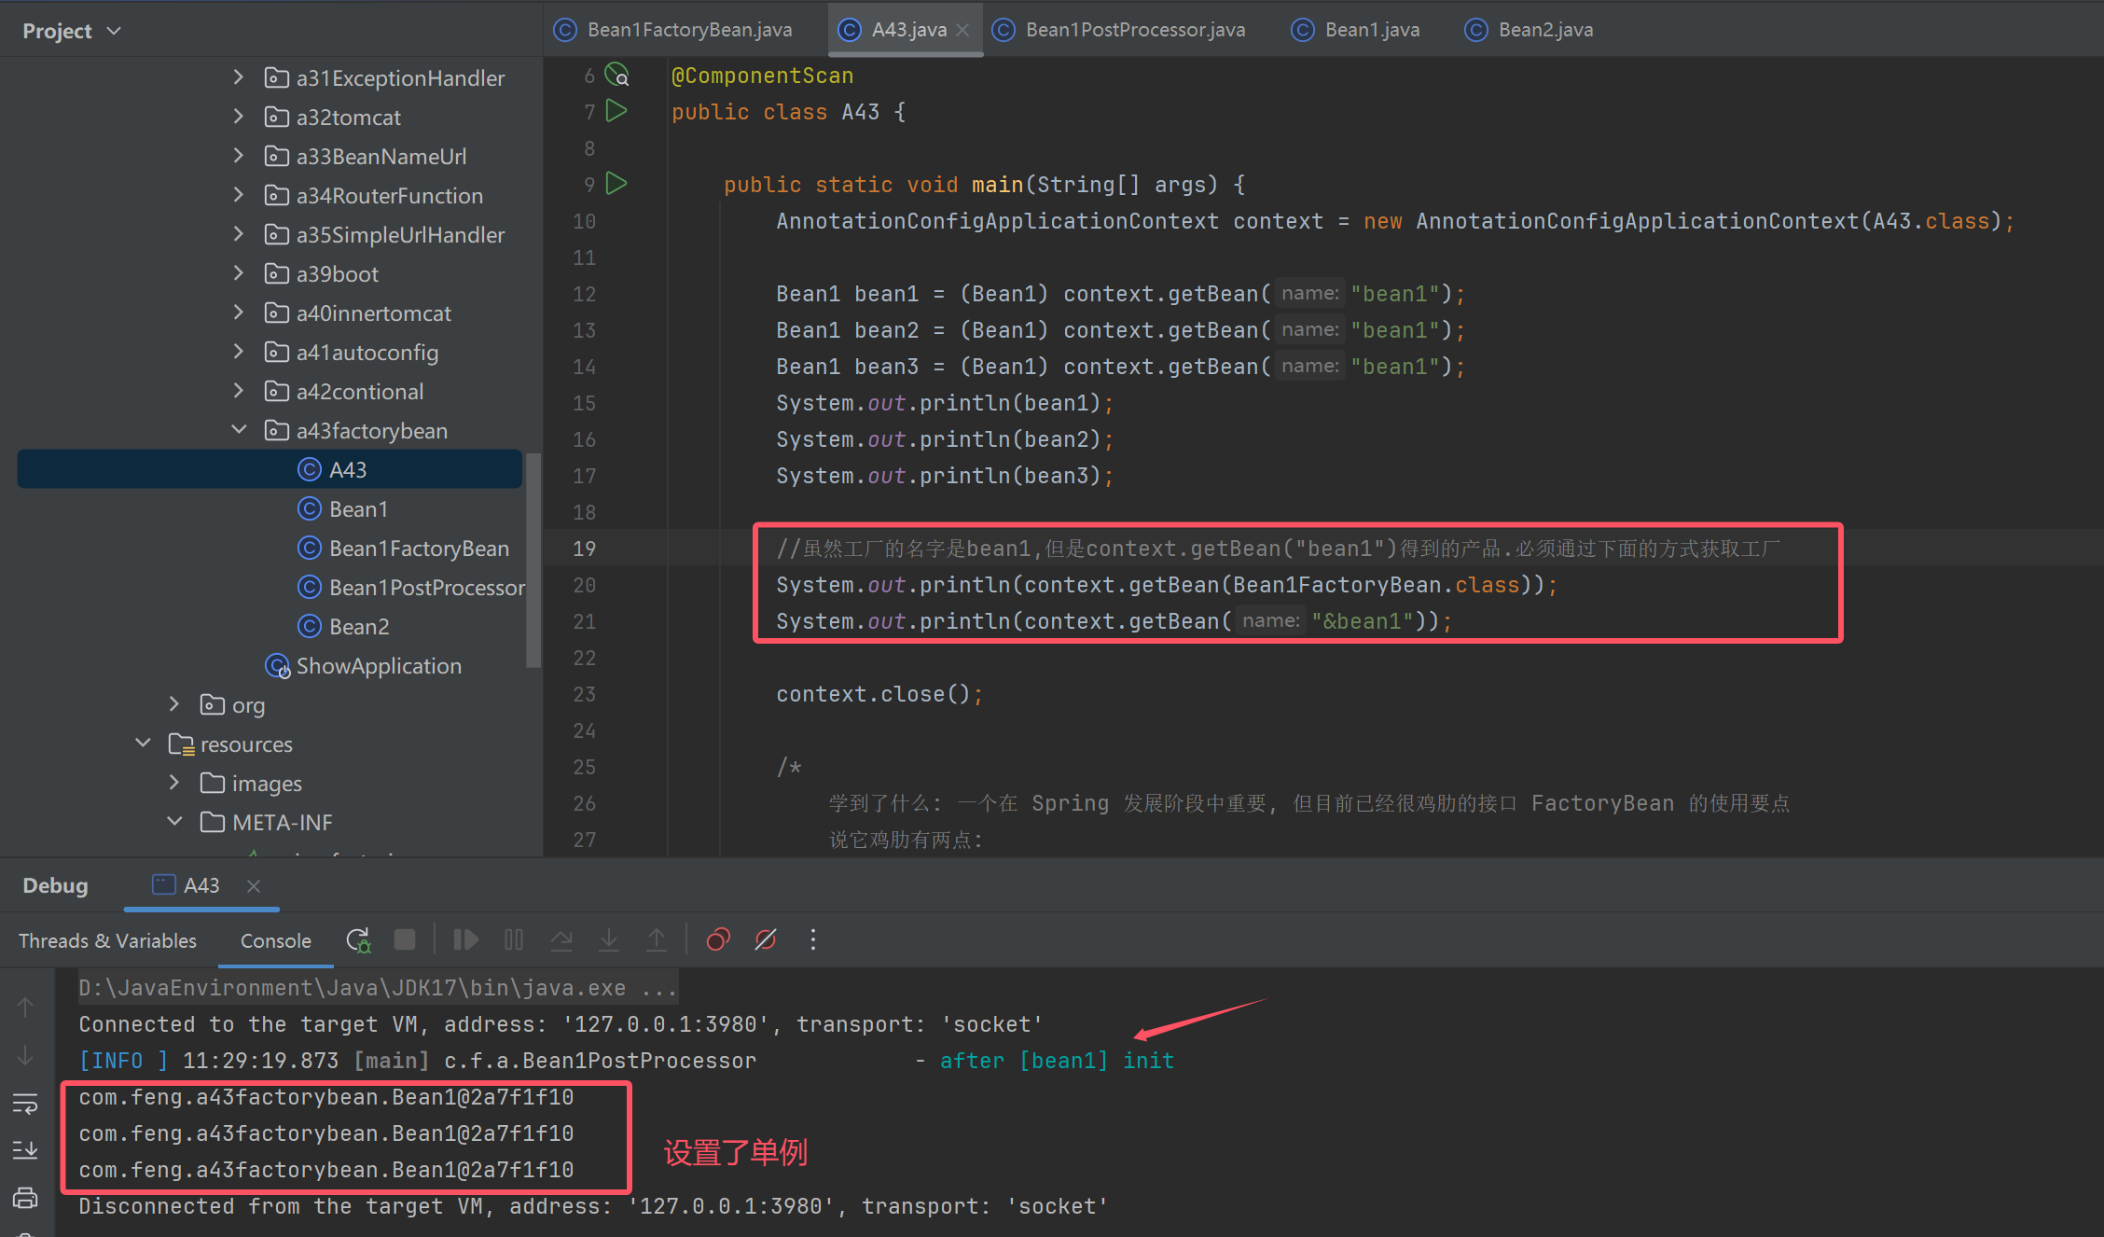Click the console scroll-down arrow icon
This screenshot has height=1237, width=2104.
[25, 1055]
